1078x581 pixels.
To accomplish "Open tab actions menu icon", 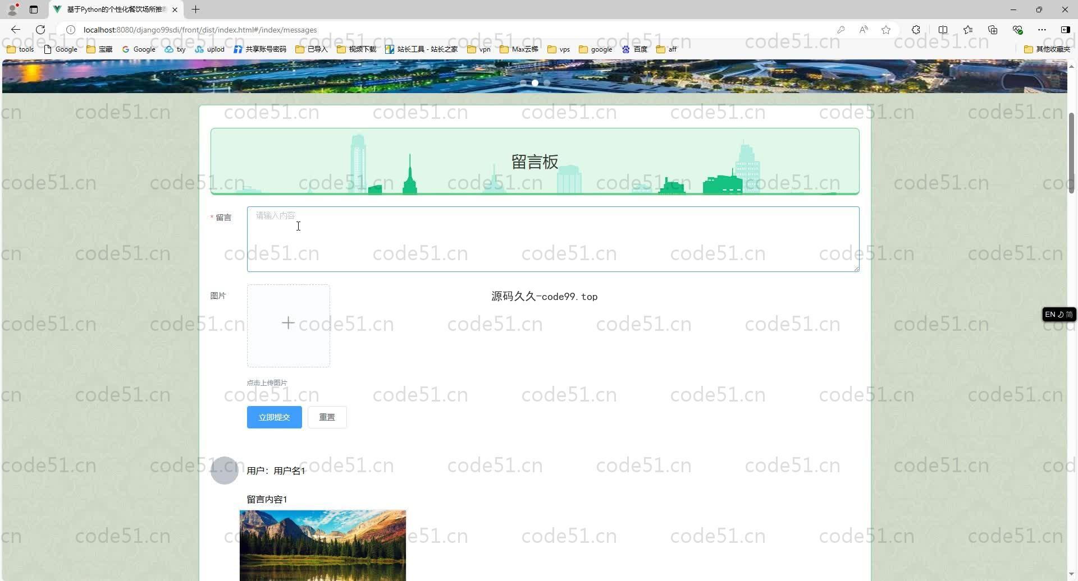I will pyautogui.click(x=34, y=10).
